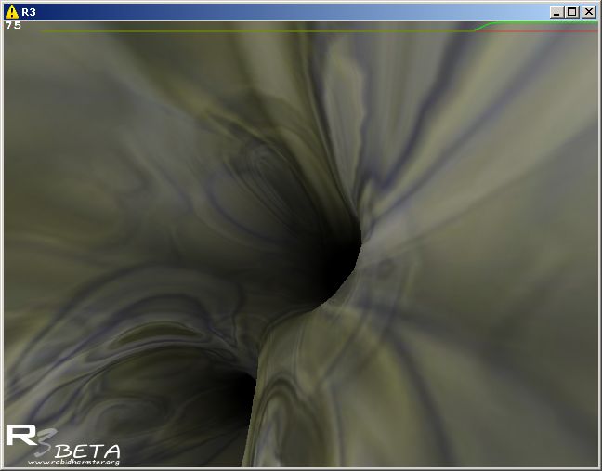The height and width of the screenshot is (471, 602).
Task: Click the yellow warning icon in title bar
Action: tap(11, 11)
